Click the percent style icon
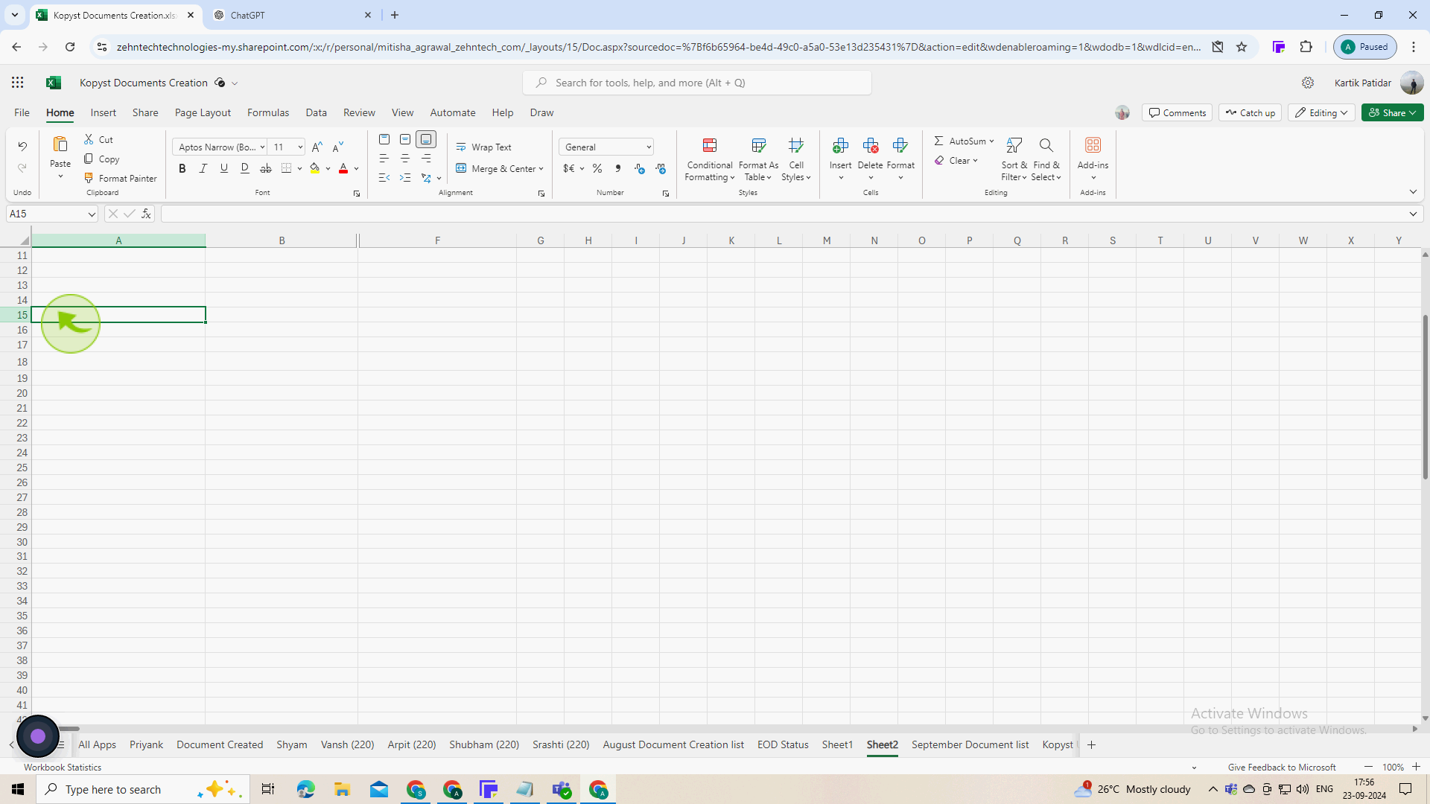The height and width of the screenshot is (804, 1430). click(597, 169)
